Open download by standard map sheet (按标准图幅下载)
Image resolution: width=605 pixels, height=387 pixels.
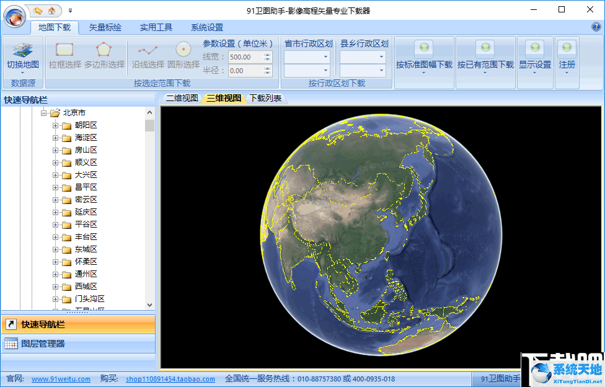click(424, 57)
